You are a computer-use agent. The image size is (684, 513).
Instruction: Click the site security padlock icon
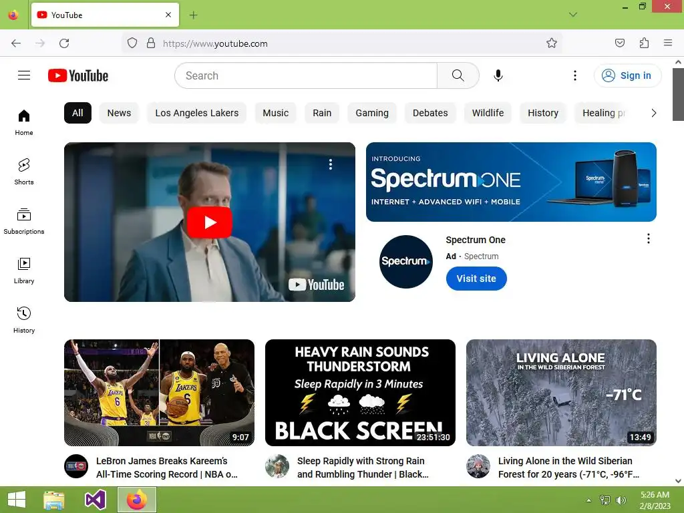click(151, 43)
